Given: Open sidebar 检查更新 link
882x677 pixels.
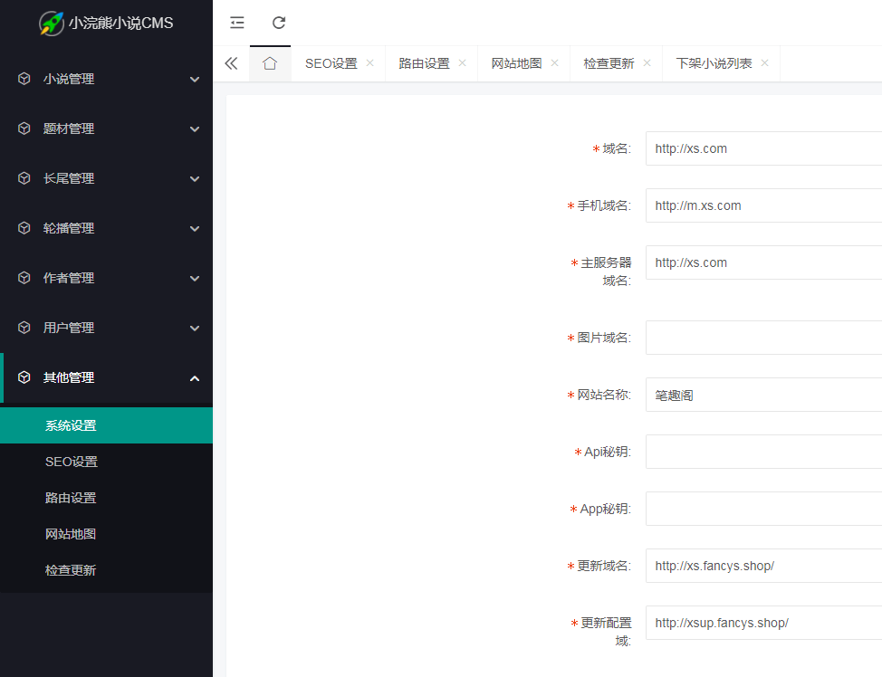Looking at the screenshot, I should [x=71, y=570].
